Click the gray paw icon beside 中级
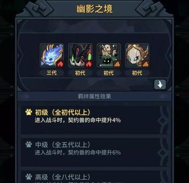Image resolution: width=189 pixels, height=183 pixels. (x=29, y=144)
